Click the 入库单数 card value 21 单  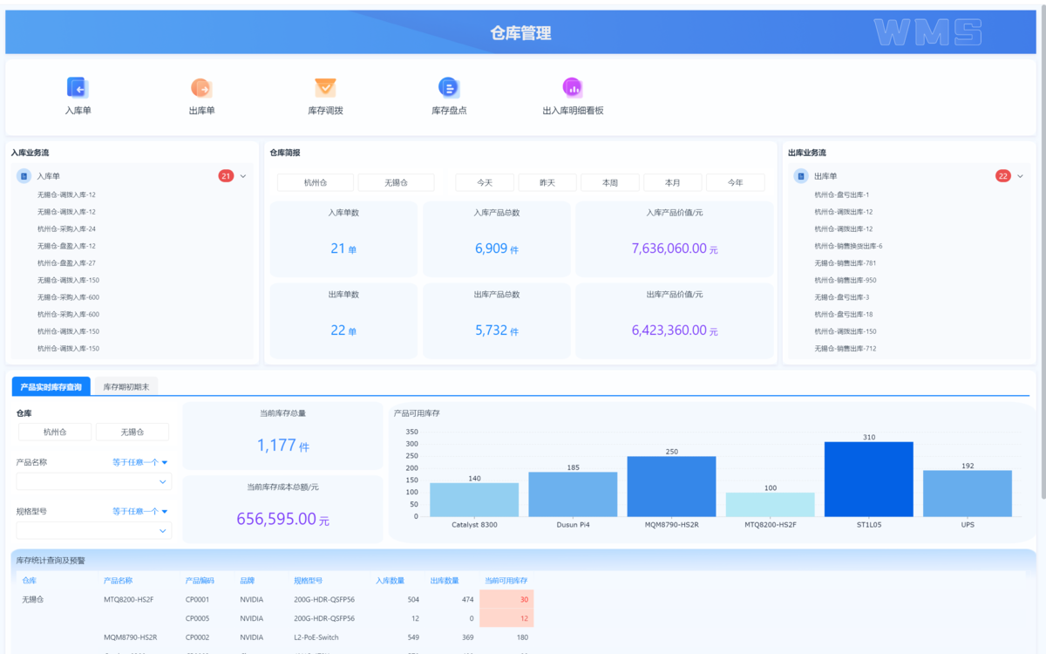click(343, 249)
